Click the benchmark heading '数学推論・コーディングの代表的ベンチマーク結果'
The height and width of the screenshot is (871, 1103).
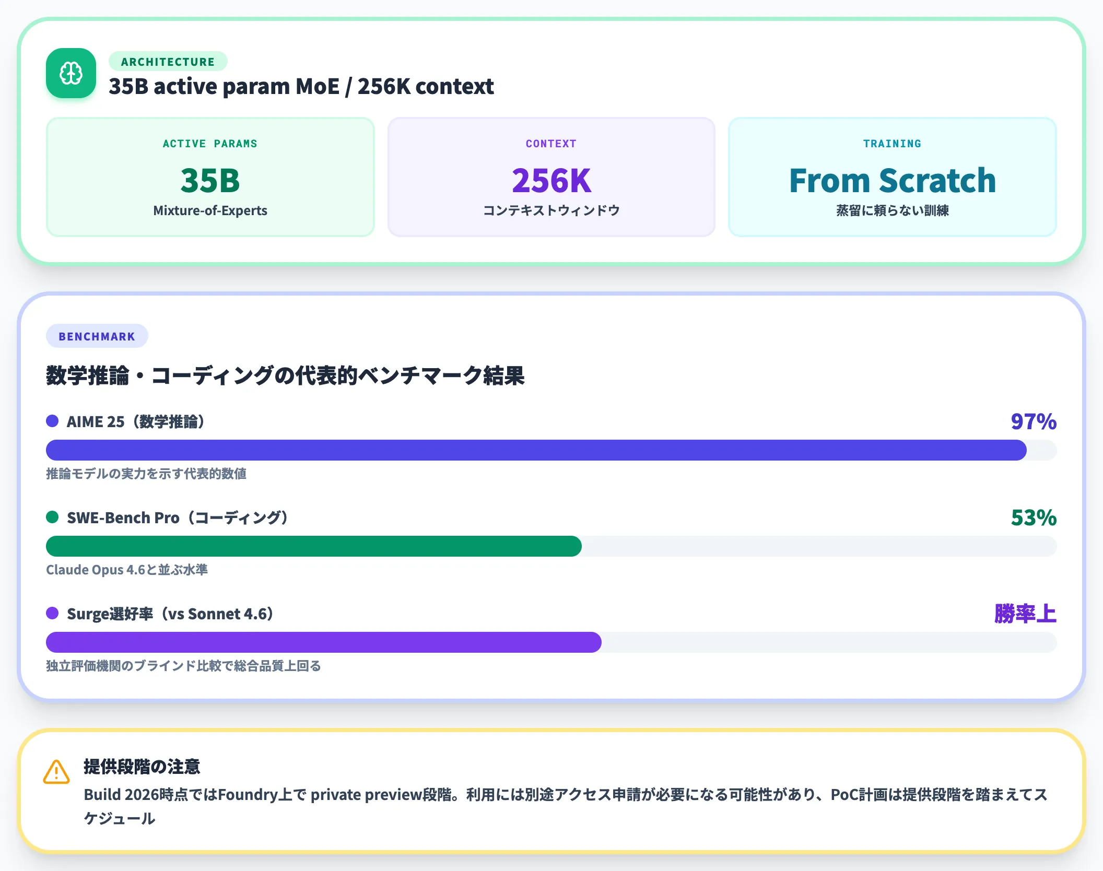point(285,375)
